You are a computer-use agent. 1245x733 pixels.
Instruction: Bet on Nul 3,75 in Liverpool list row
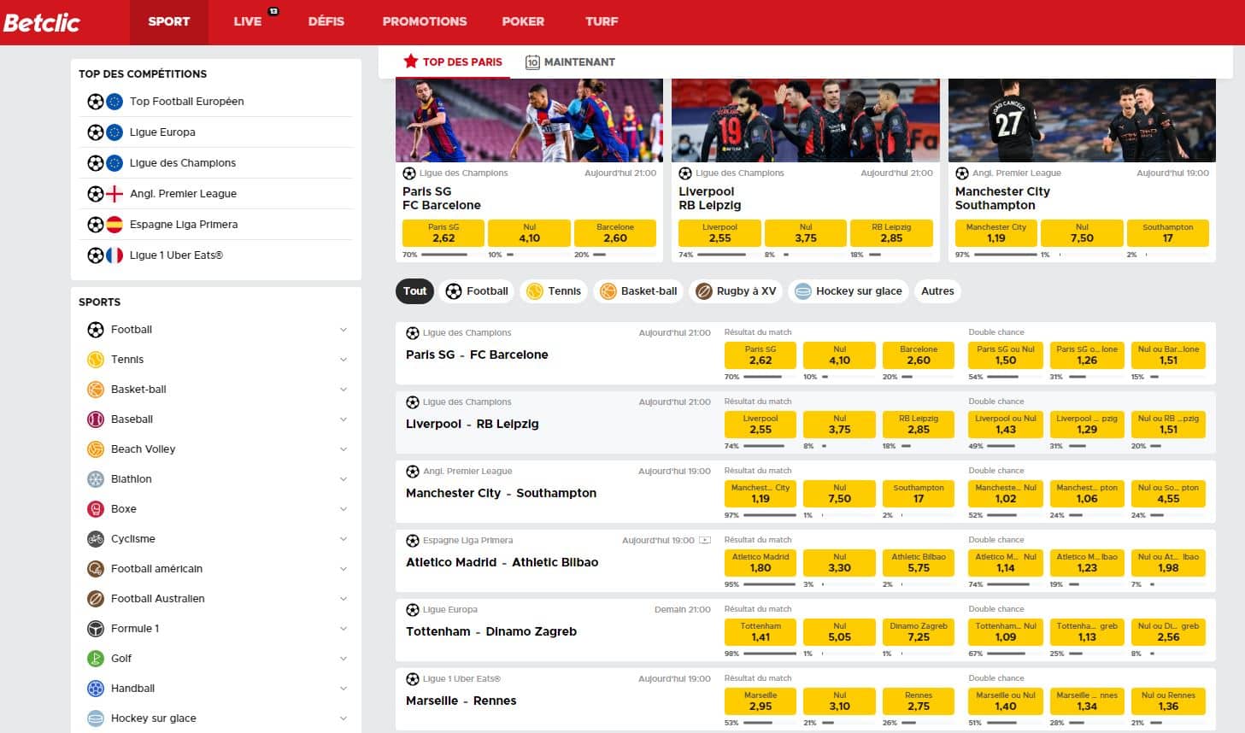click(840, 425)
